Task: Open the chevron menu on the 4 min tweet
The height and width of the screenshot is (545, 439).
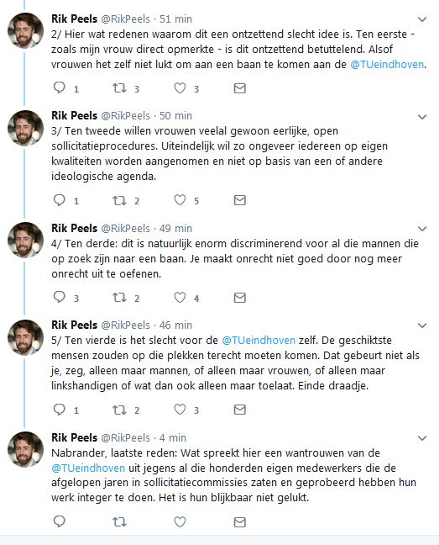Action: click(x=422, y=438)
